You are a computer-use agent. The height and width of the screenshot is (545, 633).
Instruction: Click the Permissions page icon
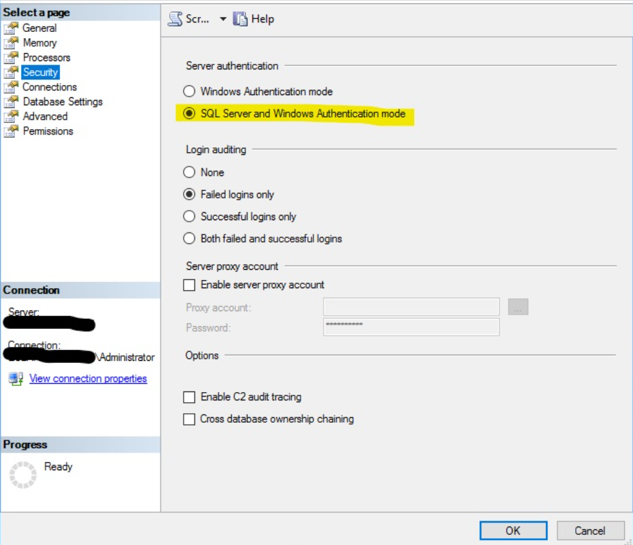[11, 131]
